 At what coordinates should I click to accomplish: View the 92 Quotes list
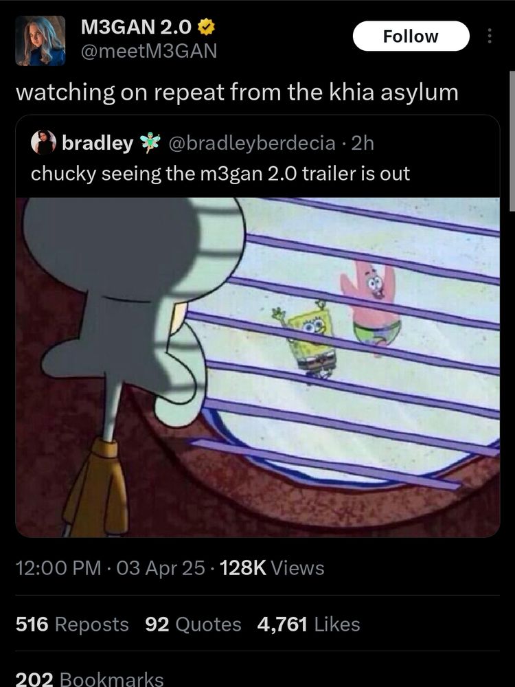(x=193, y=624)
